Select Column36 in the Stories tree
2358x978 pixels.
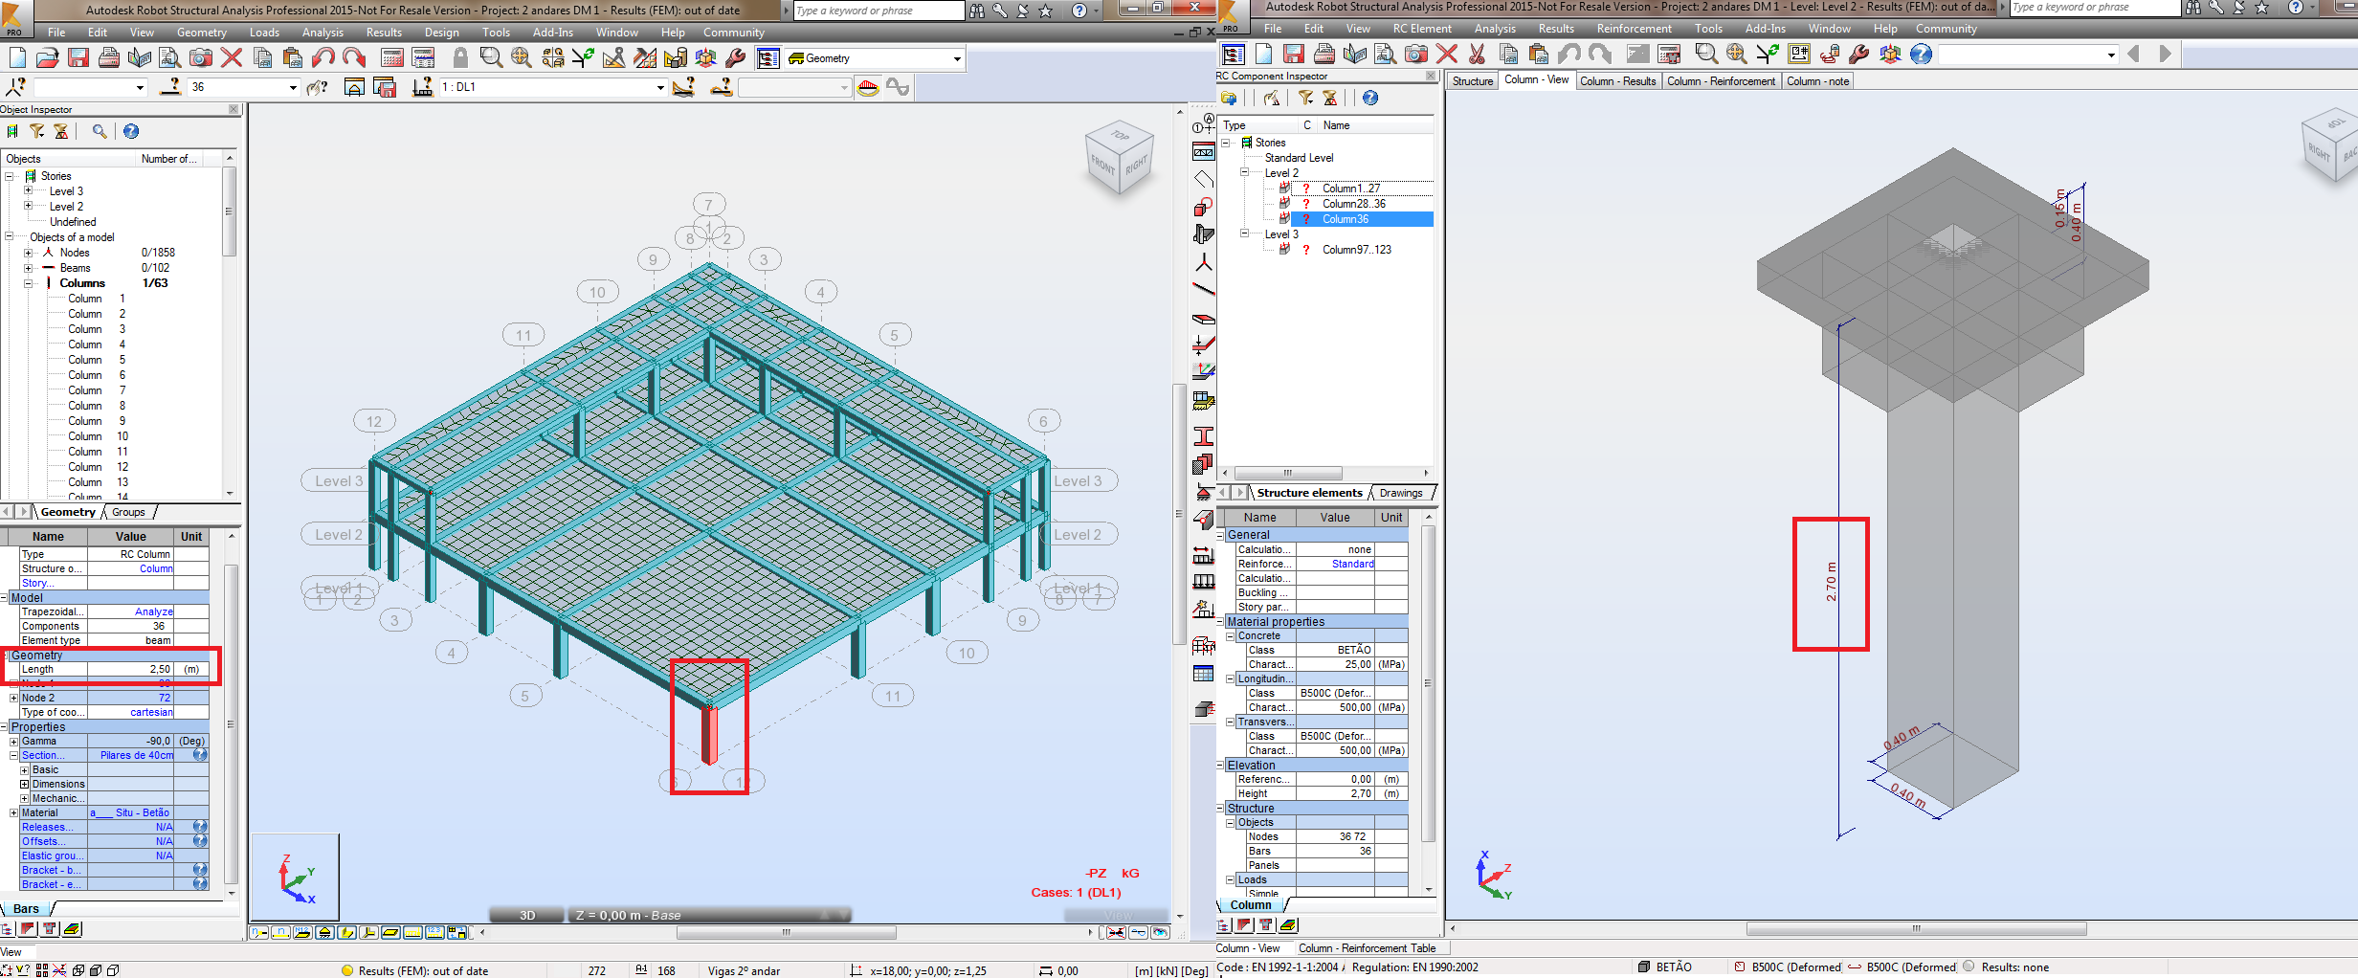pos(1345,219)
